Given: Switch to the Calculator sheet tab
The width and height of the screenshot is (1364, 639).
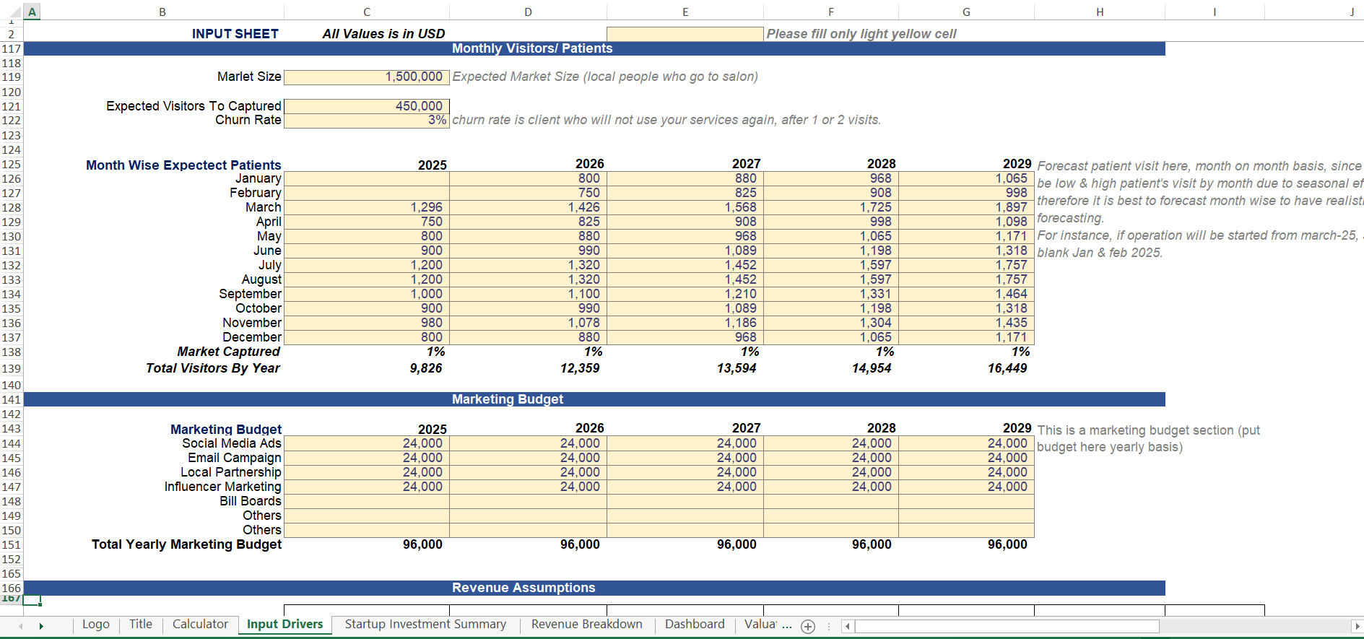Looking at the screenshot, I should click(x=200, y=625).
